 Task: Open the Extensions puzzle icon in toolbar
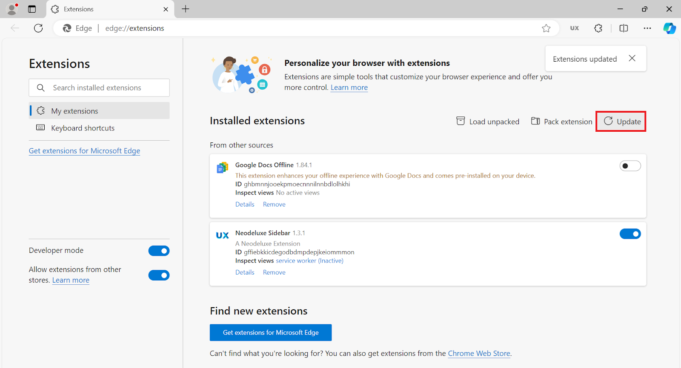pos(598,28)
